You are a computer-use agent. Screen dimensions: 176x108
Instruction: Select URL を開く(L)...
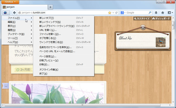tap(64, 30)
